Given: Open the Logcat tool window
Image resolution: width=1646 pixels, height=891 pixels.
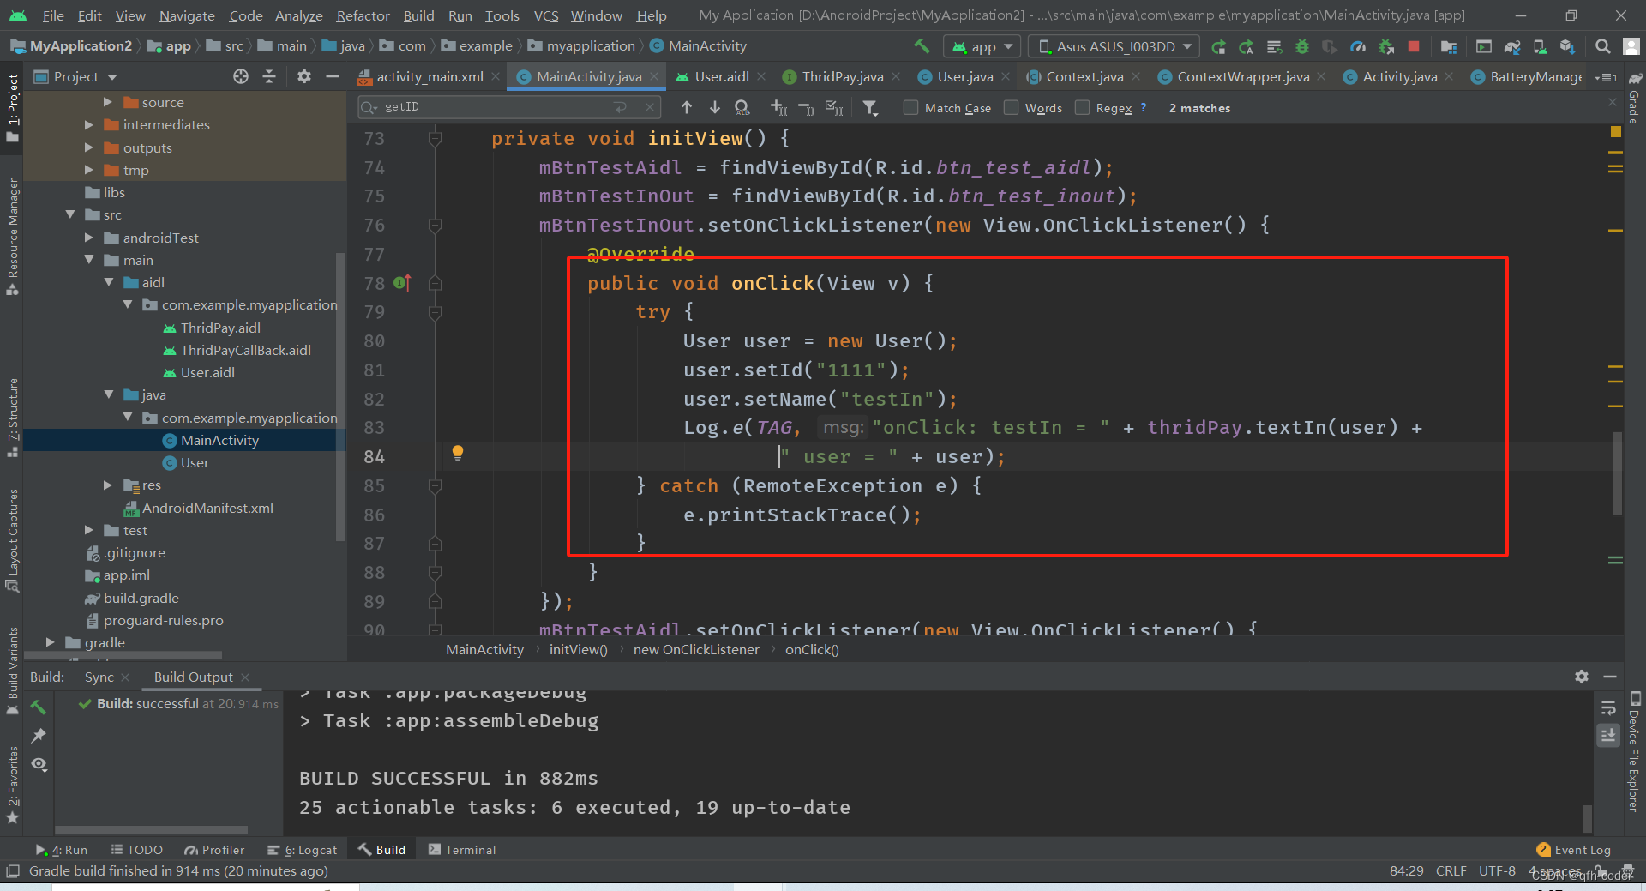Looking at the screenshot, I should (x=302, y=850).
